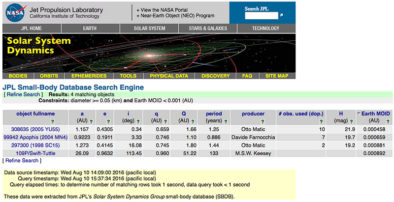Open help icon for inclination i column
The height and width of the screenshot is (202, 394).
(138, 121)
